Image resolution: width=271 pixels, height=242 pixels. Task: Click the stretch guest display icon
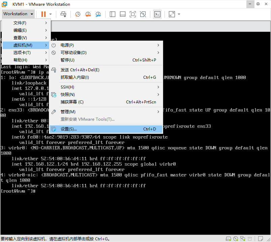tap(172, 14)
